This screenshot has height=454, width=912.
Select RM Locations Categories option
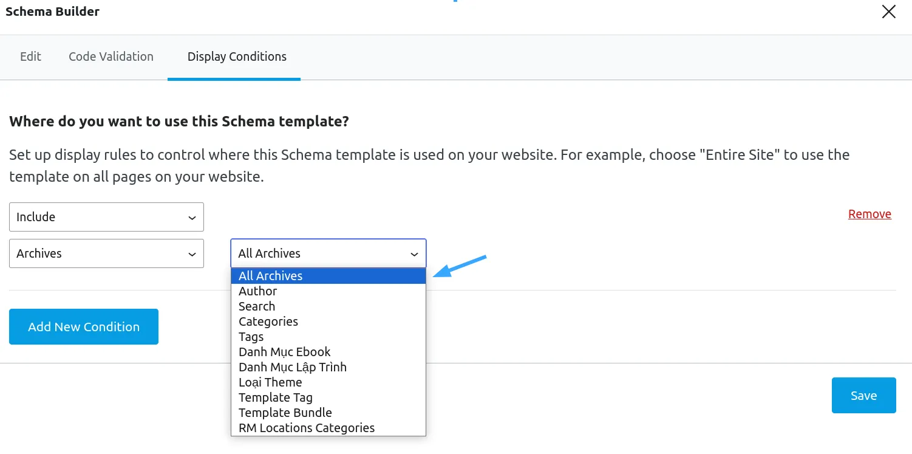click(x=328, y=428)
